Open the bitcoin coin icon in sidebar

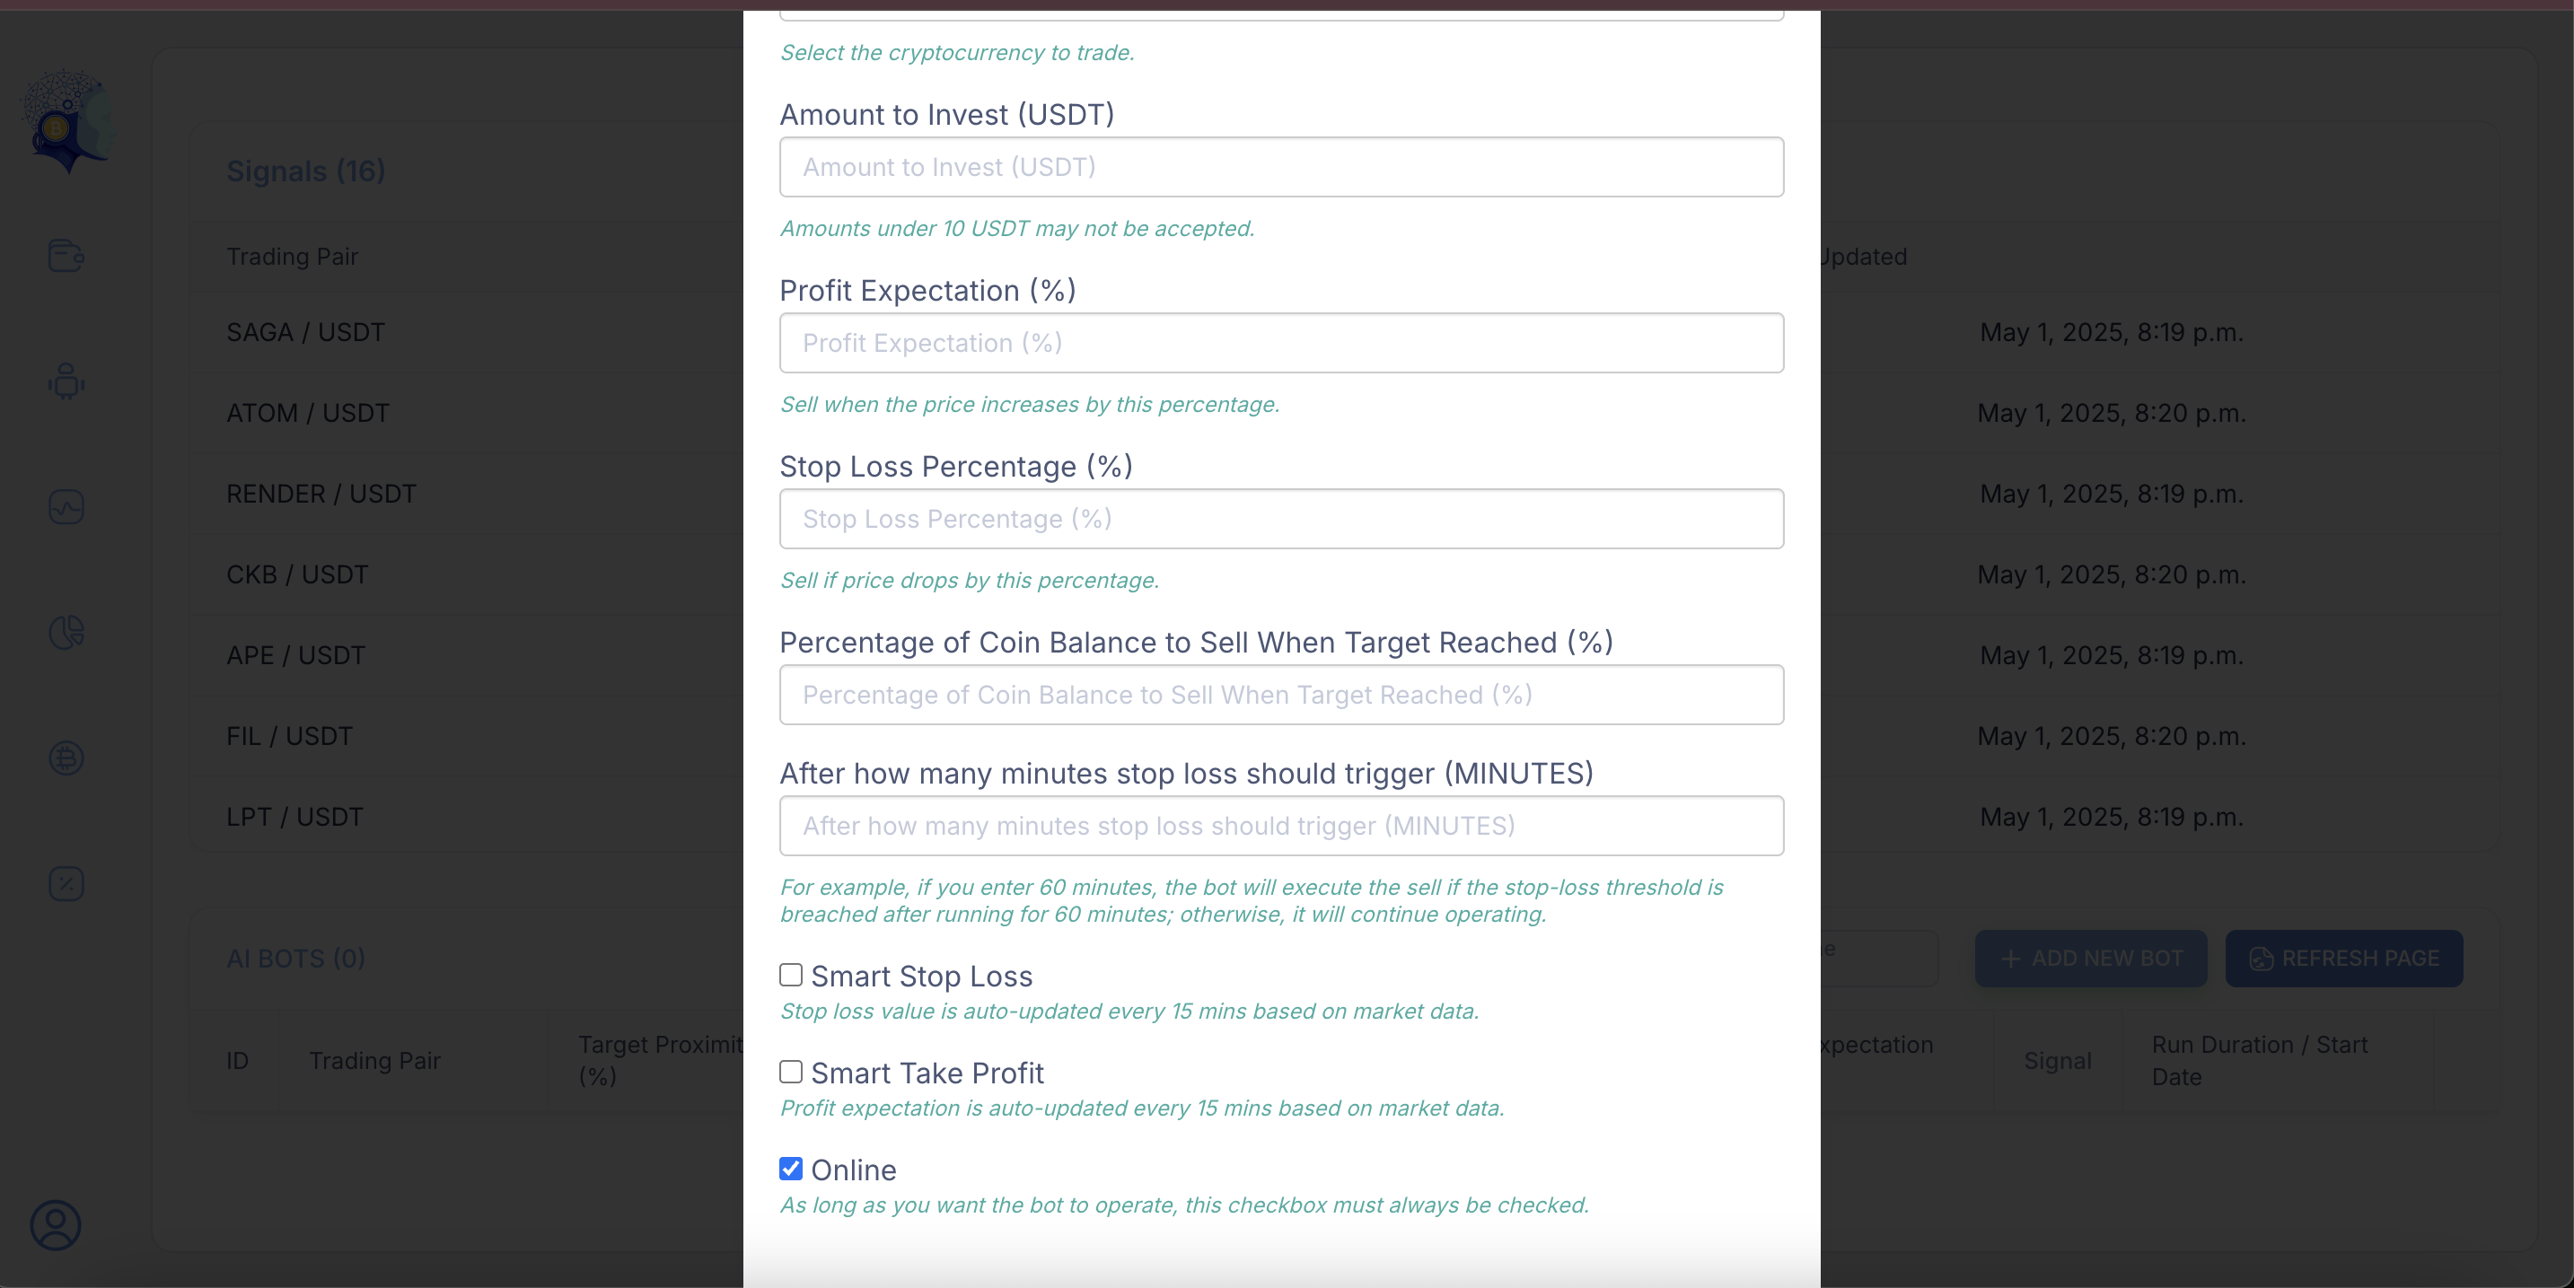[66, 758]
